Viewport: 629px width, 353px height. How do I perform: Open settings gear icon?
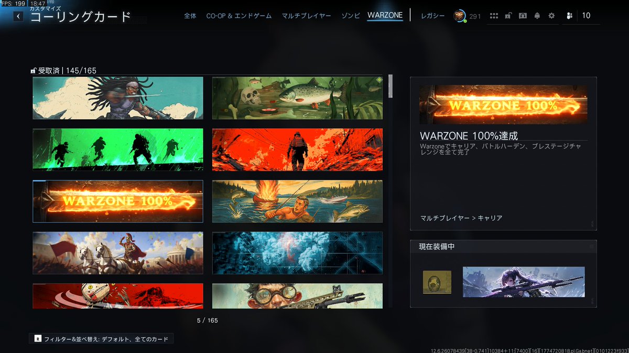point(551,16)
